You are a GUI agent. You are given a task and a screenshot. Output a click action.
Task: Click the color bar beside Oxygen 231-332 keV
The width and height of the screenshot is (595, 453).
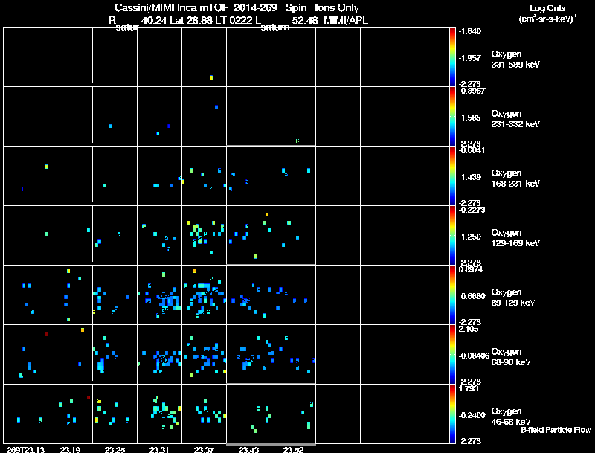[452, 117]
